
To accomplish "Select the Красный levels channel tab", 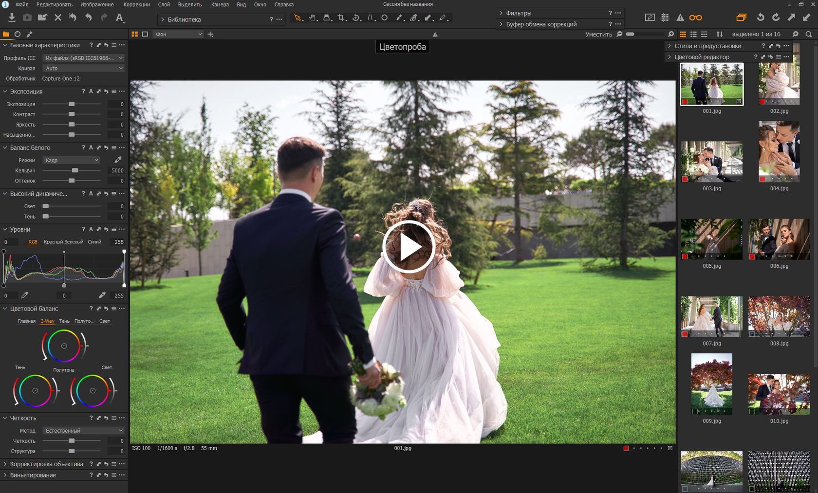I will pyautogui.click(x=53, y=242).
